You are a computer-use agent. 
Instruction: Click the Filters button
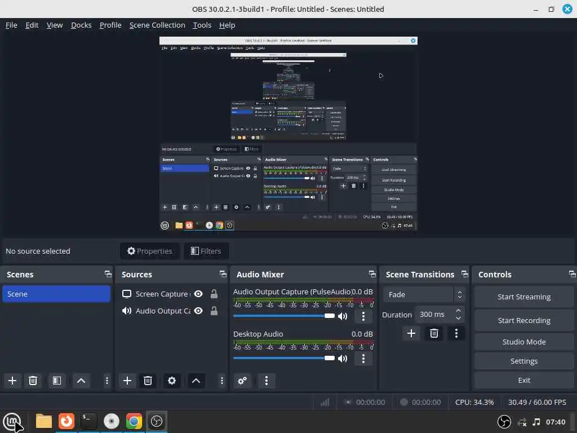206,251
